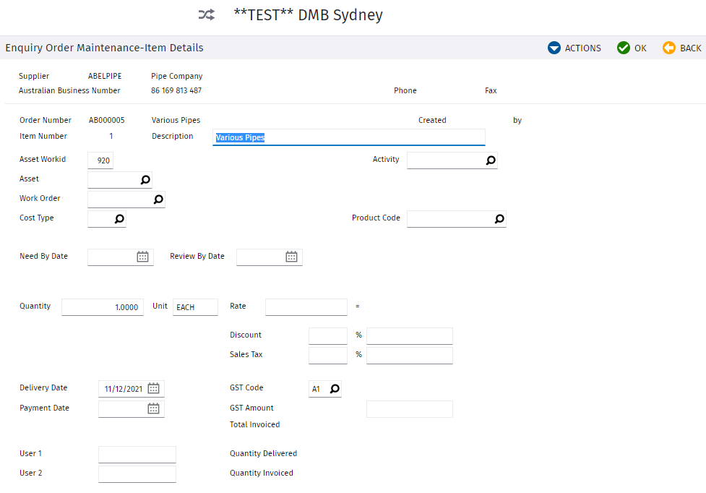Screen dimensions: 706x493
Task: Click the Quantity Invoiced label
Action: coord(261,473)
